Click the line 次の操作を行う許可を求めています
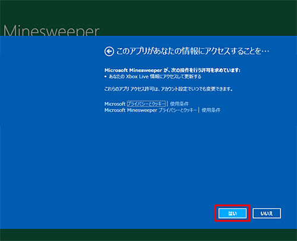Viewport: 297px width, 241px height. pos(172,70)
